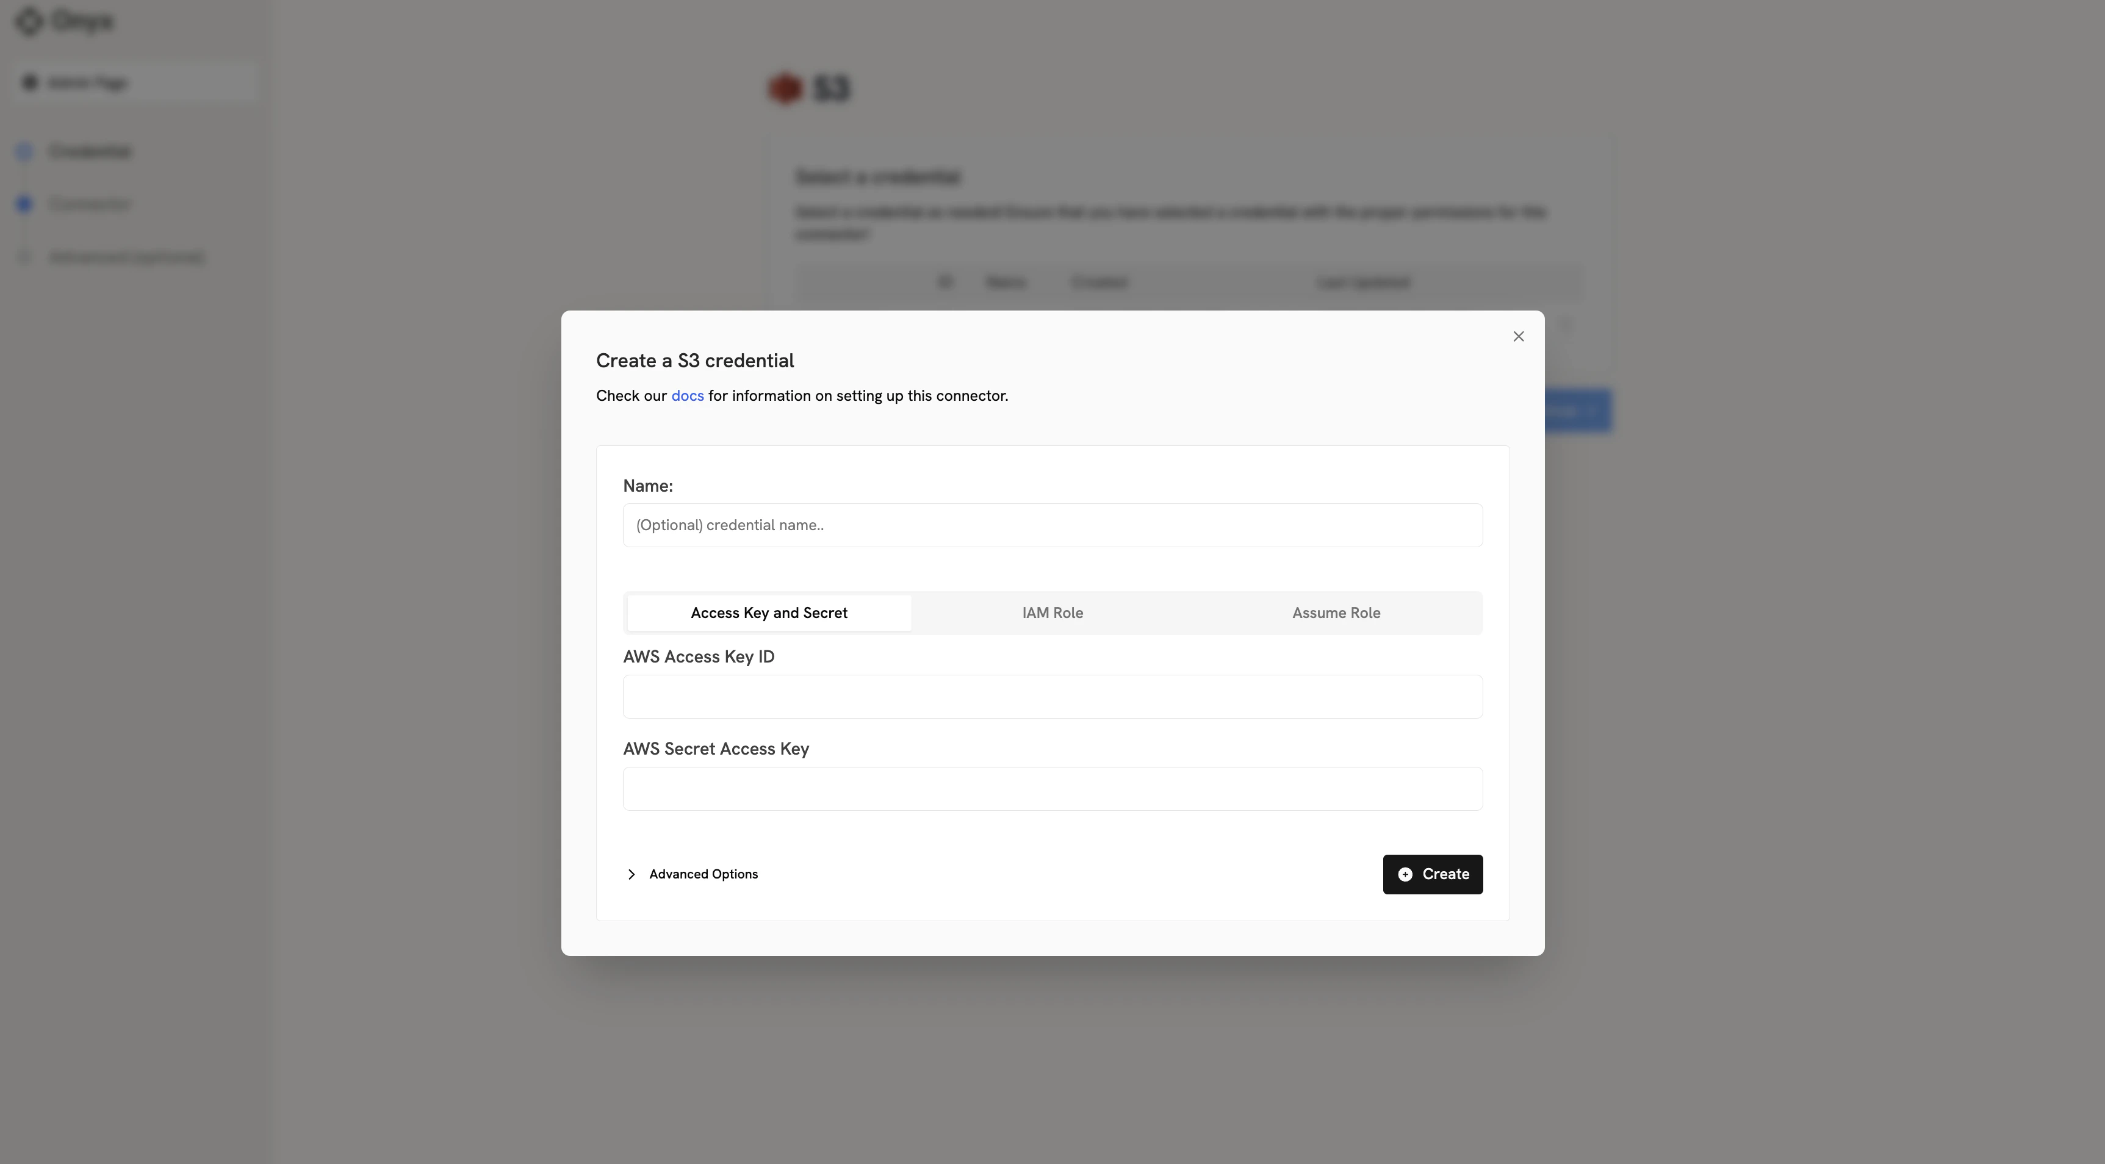Switch to the IAM Role tab
2105x1164 pixels.
1052,613
